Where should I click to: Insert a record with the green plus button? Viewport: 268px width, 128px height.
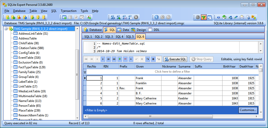coord(120,59)
